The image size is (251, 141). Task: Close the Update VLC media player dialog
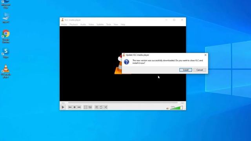pyautogui.click(x=206, y=55)
